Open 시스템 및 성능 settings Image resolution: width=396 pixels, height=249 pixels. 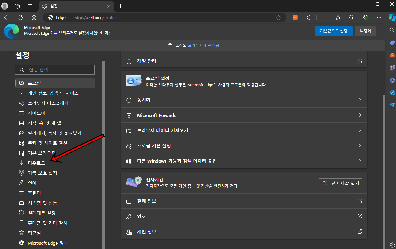(x=55, y=203)
